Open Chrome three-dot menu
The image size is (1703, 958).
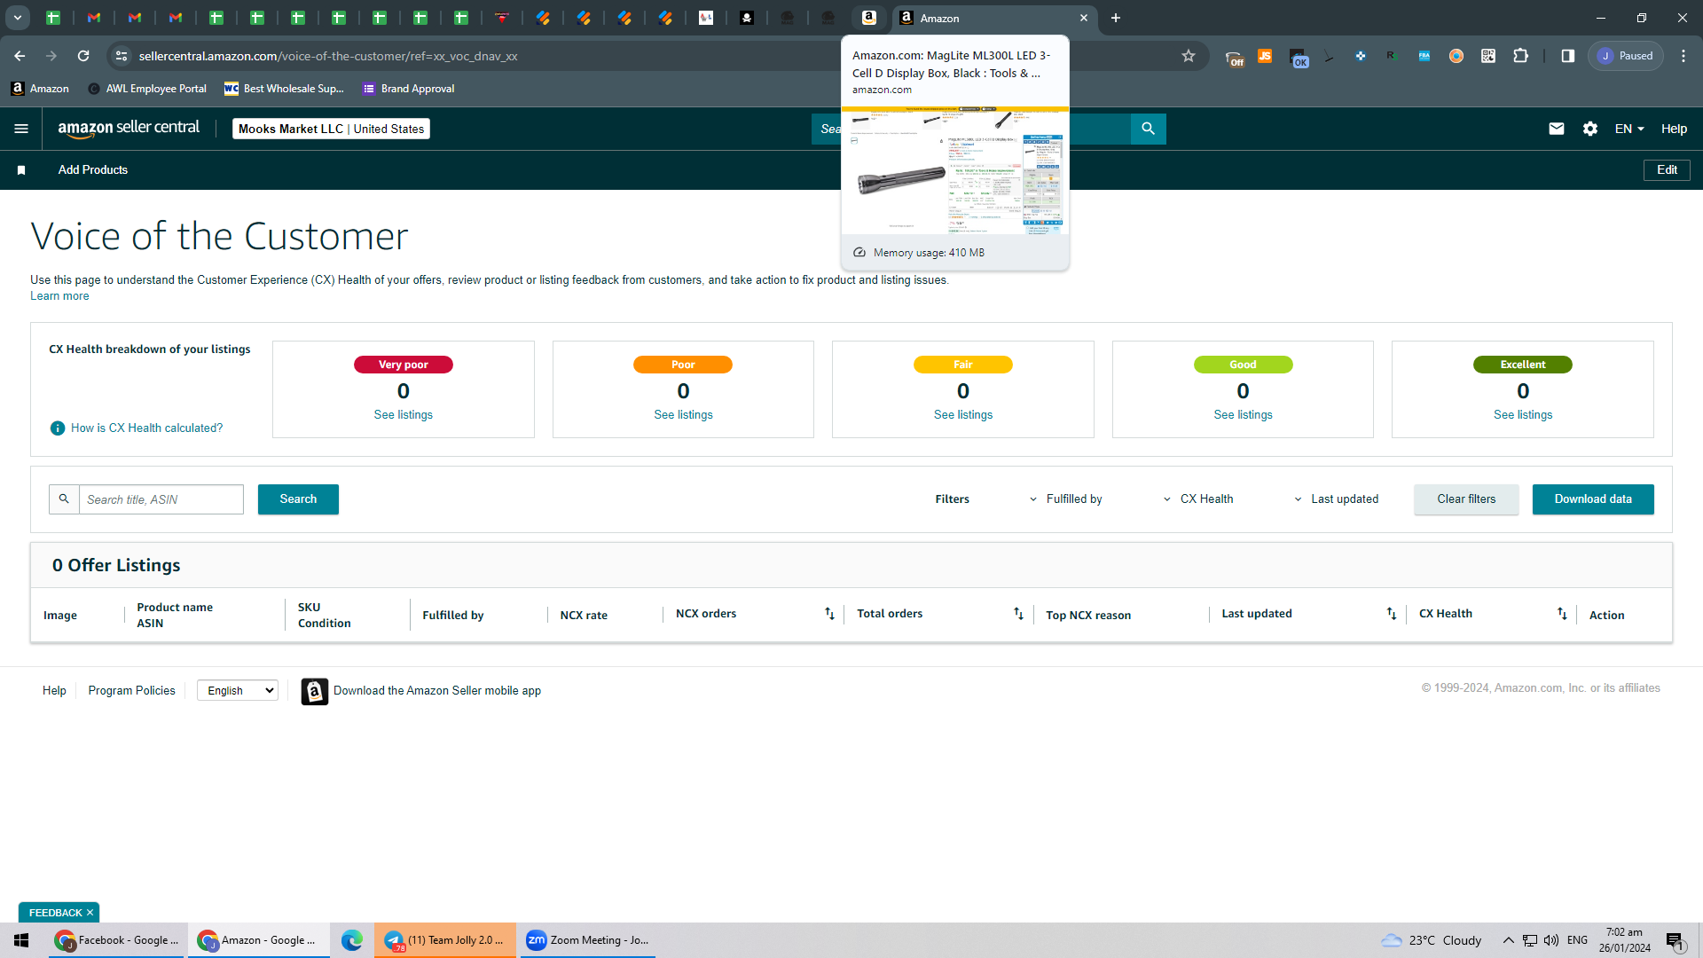pos(1683,56)
